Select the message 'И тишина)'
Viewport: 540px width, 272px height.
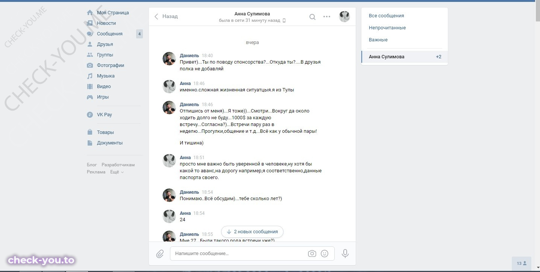[192, 143]
